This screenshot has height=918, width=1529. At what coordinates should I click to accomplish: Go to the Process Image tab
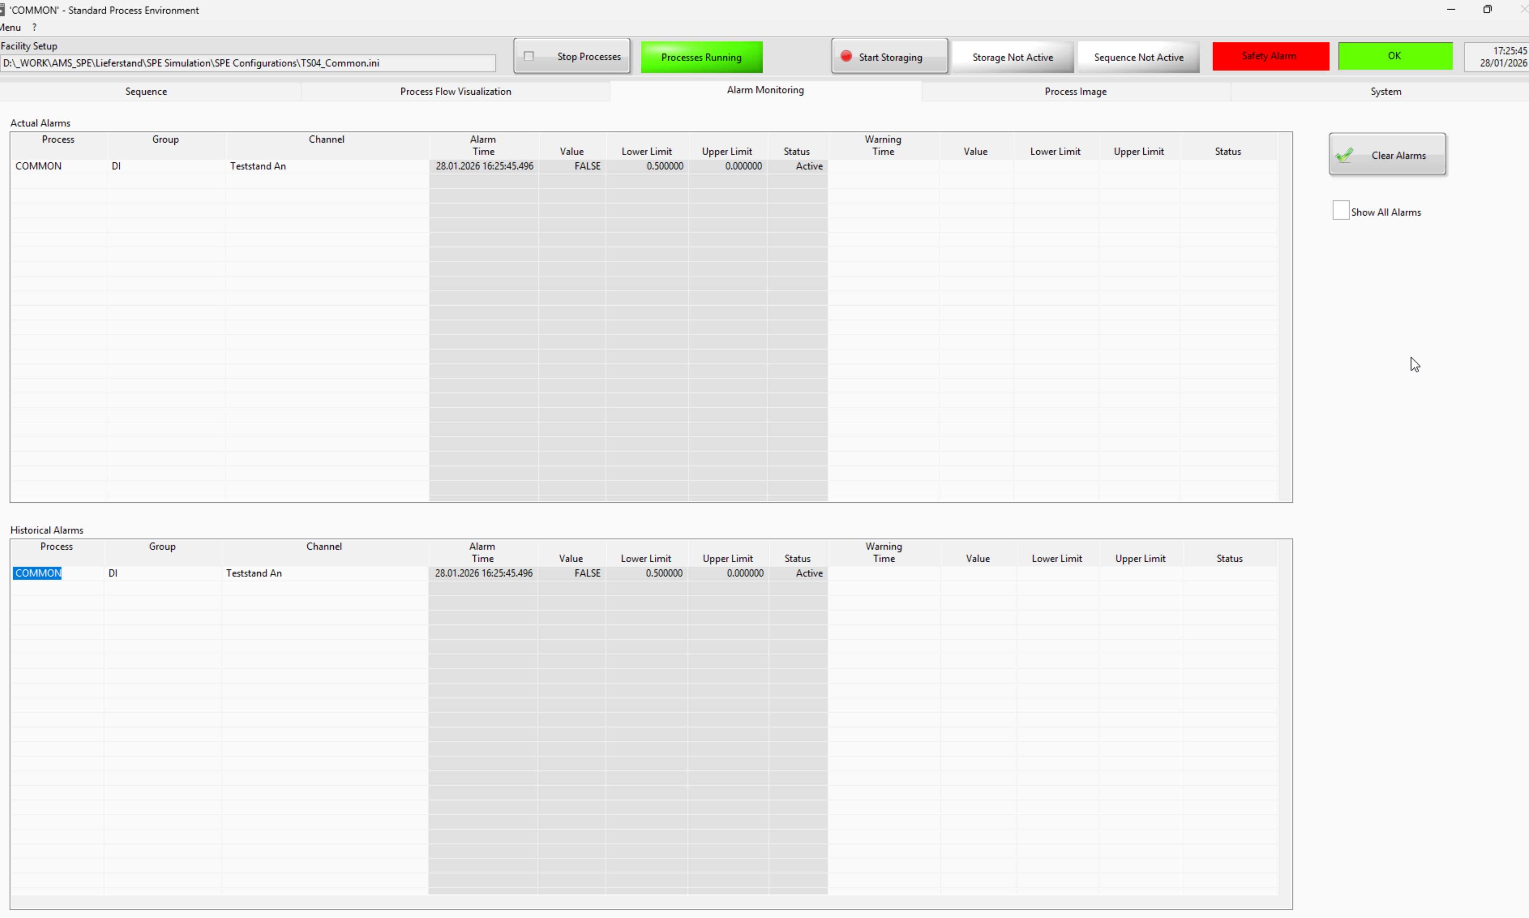(x=1075, y=92)
